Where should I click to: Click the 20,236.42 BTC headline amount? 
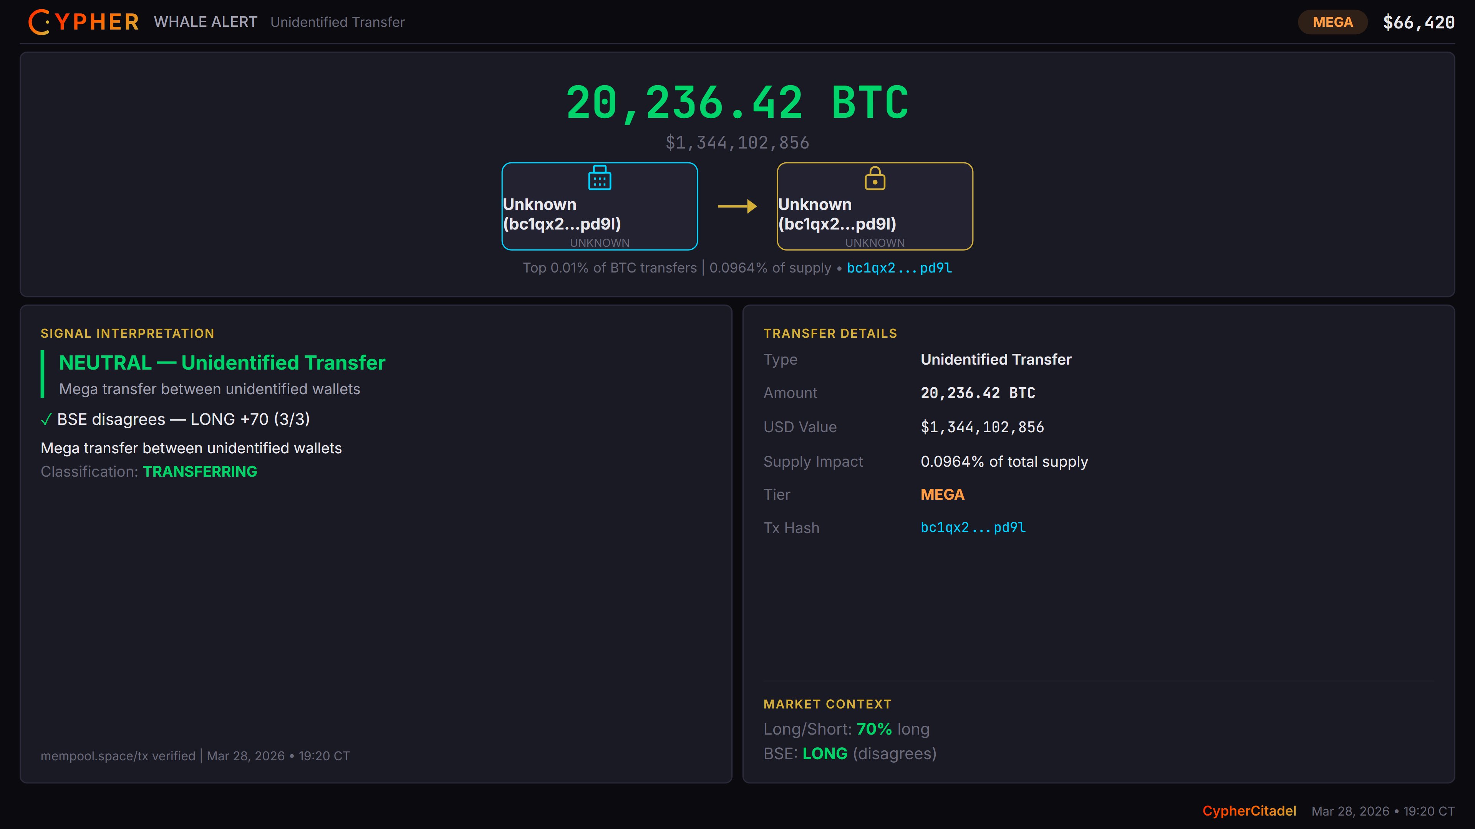click(737, 103)
